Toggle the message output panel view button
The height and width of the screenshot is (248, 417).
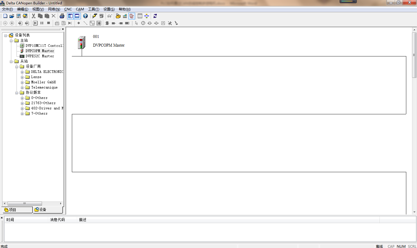77,16
